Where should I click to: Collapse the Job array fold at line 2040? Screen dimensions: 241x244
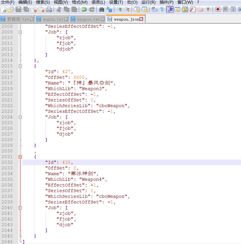pos(20,208)
